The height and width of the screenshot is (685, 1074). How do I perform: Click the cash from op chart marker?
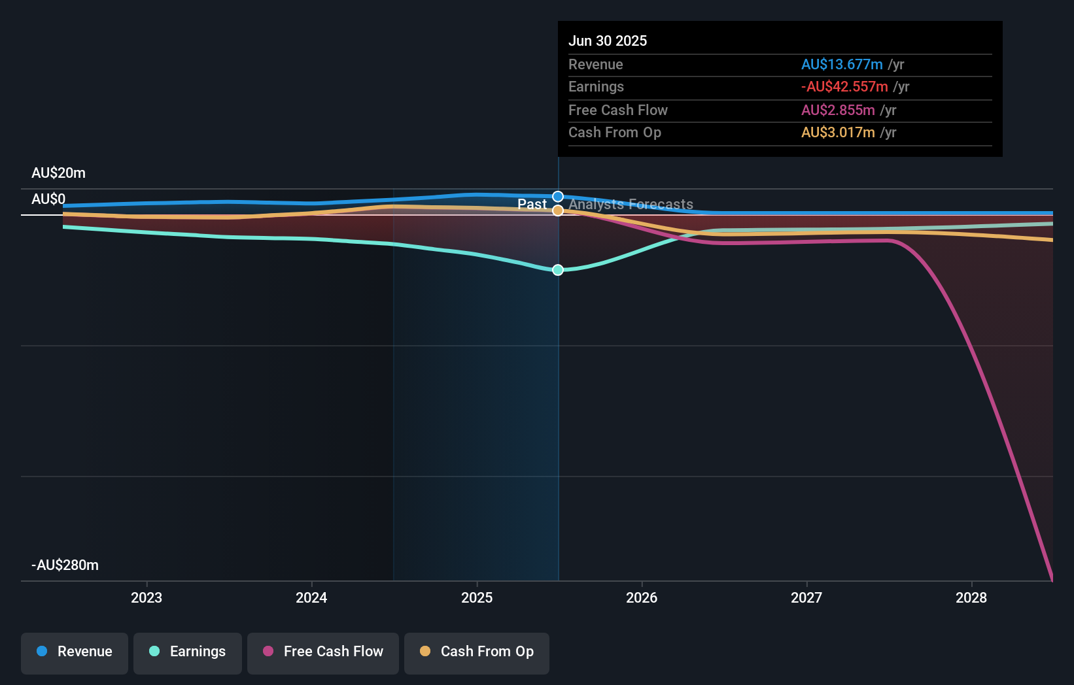tap(557, 210)
